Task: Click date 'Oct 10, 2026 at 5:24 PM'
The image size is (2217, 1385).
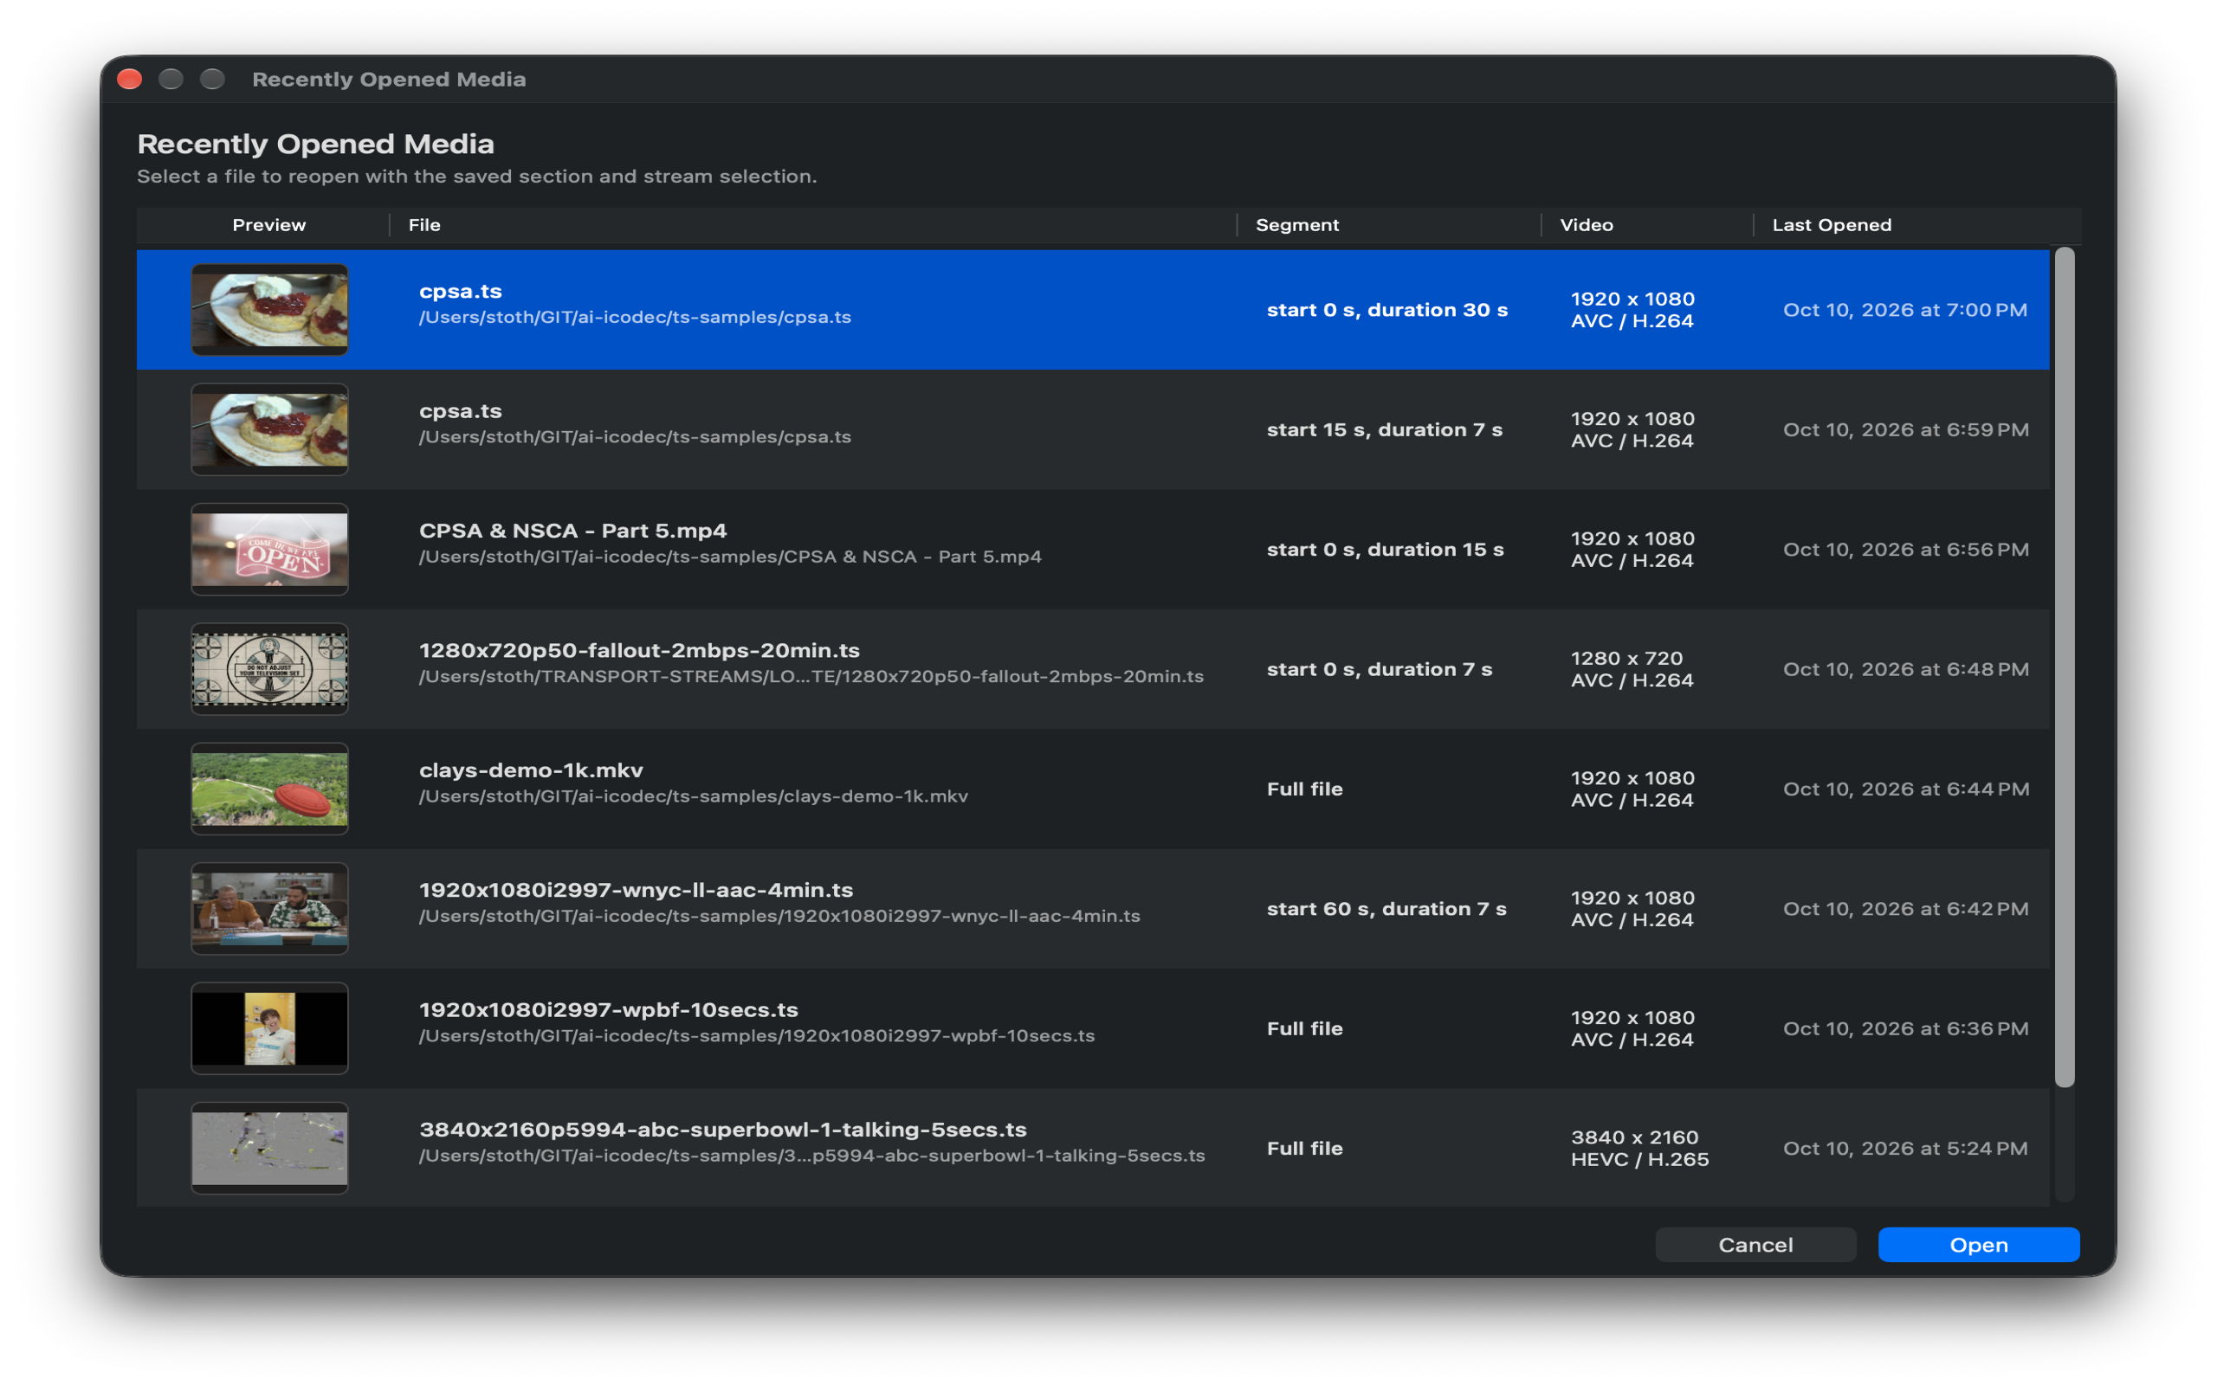Action: 1904,1149
